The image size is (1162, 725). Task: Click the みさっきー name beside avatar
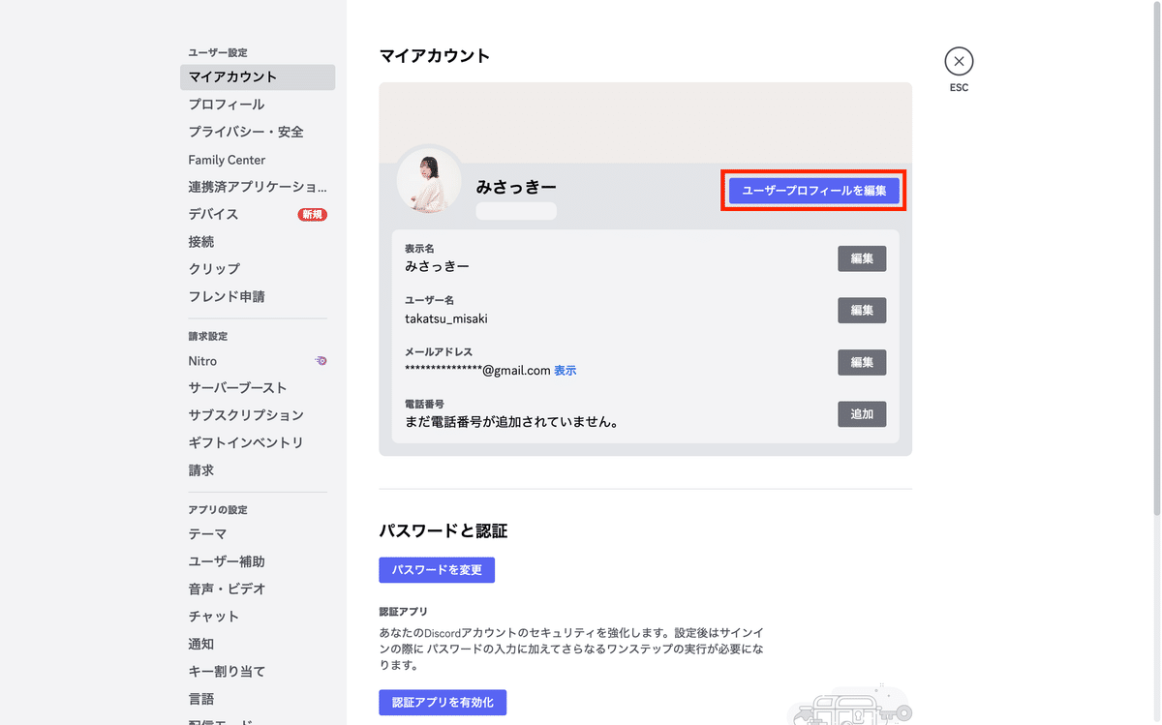point(516,187)
